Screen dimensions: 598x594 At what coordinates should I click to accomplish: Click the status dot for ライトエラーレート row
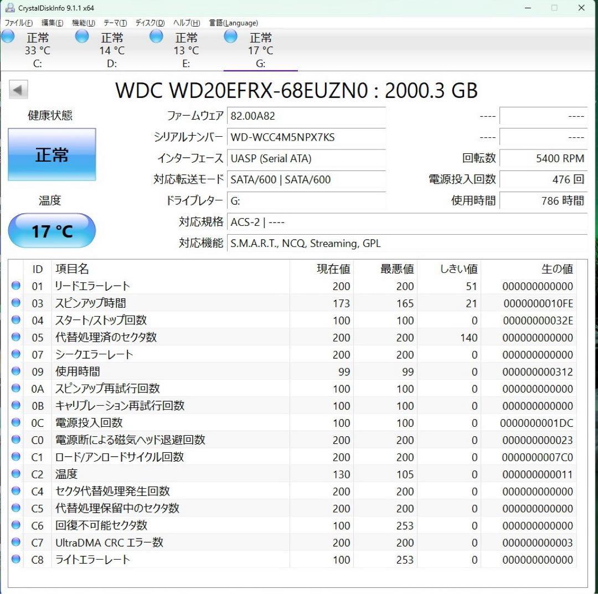tap(16, 560)
